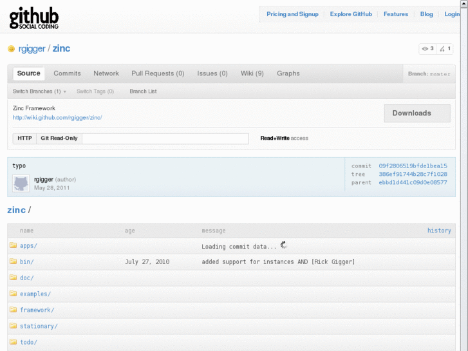Image resolution: width=468 pixels, height=351 pixels.
Task: Open the examples/ directory
Action: point(35,294)
